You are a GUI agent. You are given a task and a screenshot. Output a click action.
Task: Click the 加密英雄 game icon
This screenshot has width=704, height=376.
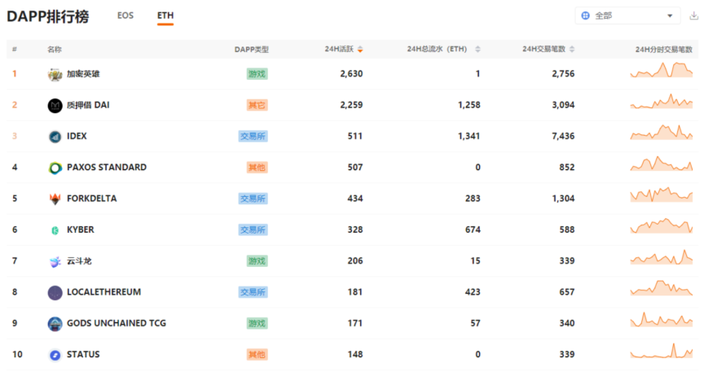pyautogui.click(x=55, y=74)
